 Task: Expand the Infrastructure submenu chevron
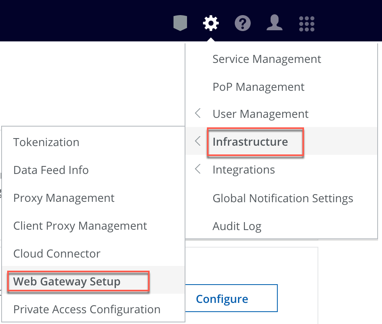(x=198, y=141)
